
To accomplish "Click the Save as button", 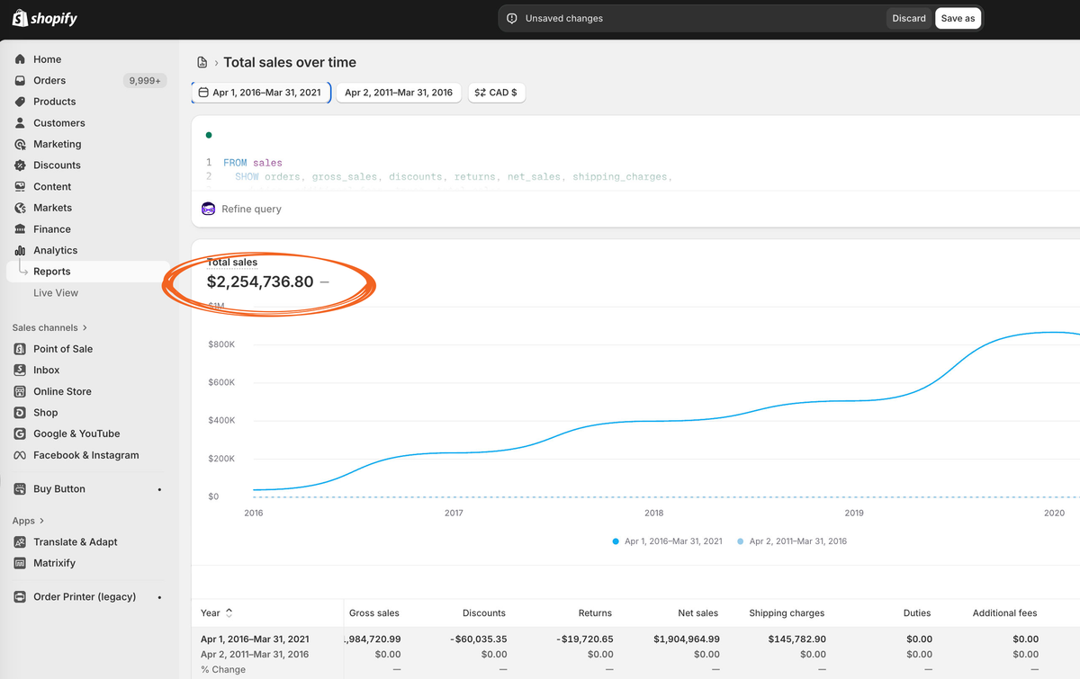I will (x=958, y=18).
